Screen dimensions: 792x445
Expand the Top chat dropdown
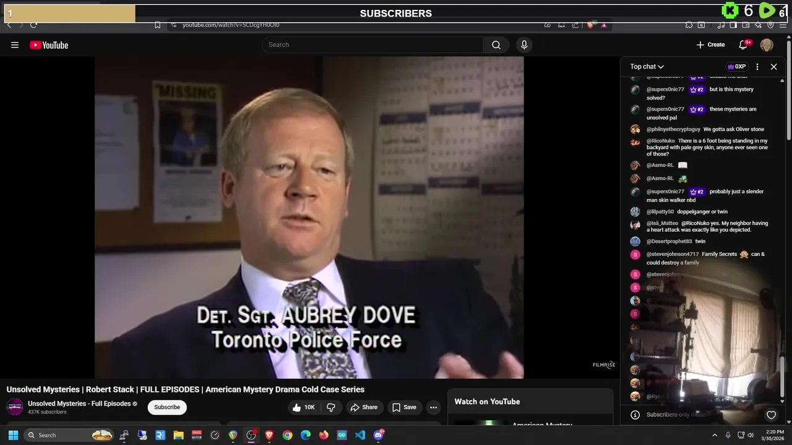point(647,67)
